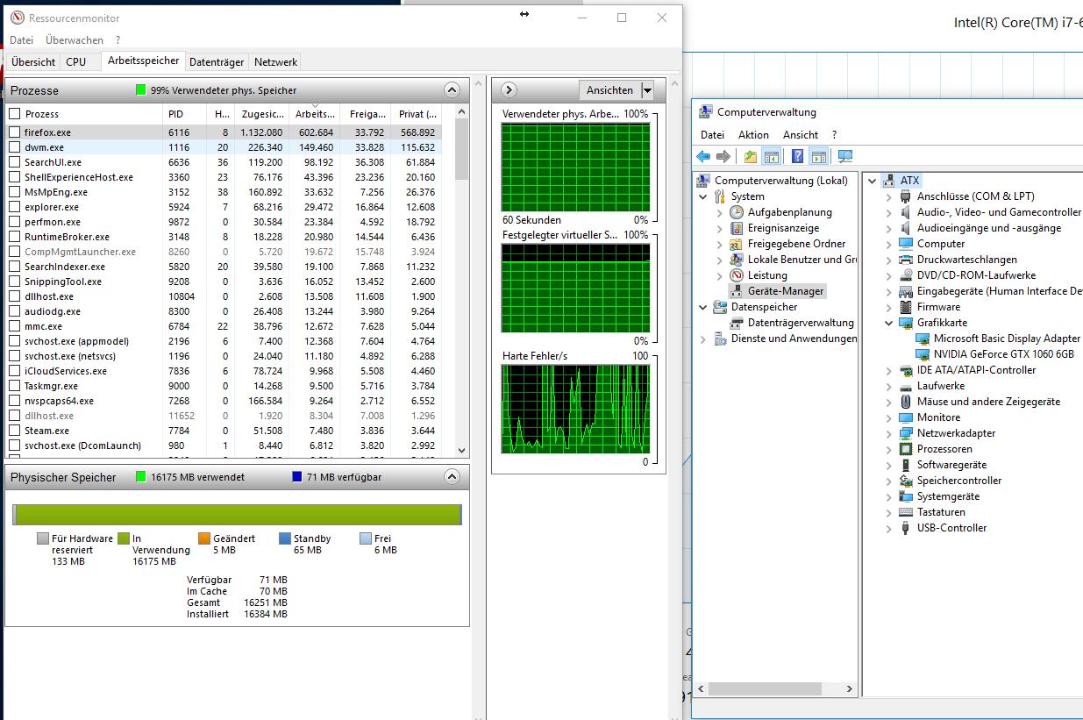Open Überwachen menu in Ressourcenmonitor

(75, 40)
